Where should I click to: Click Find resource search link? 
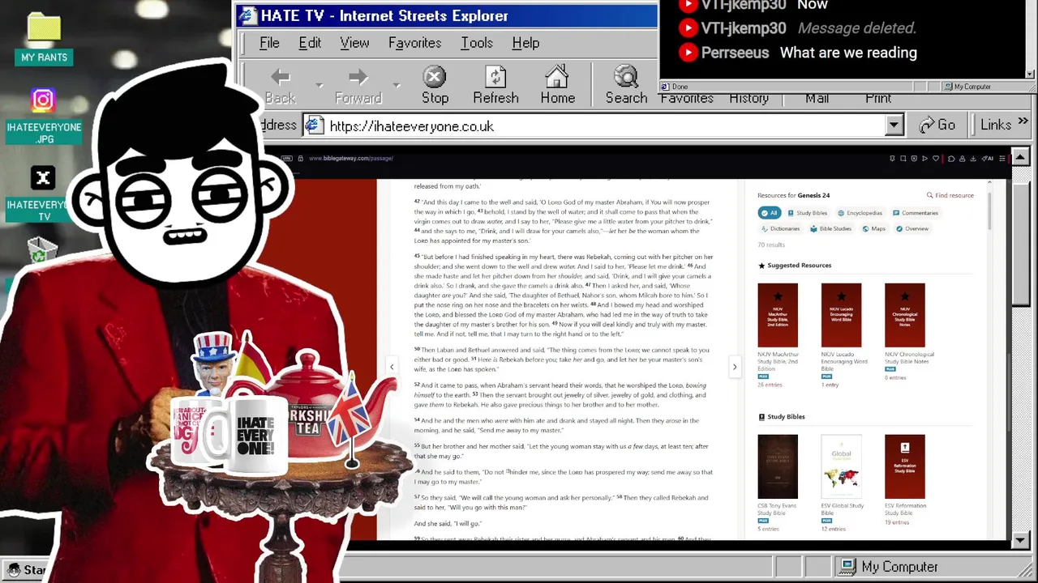[x=950, y=195]
